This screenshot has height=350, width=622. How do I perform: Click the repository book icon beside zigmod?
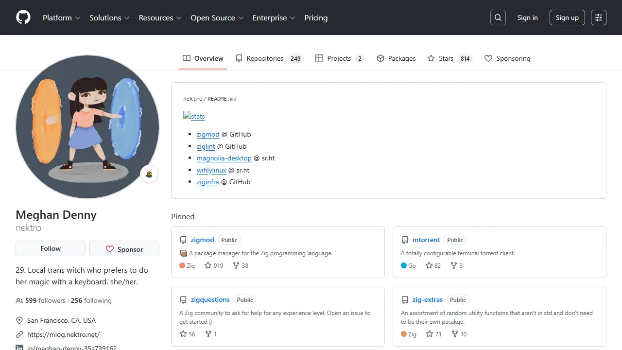coord(183,239)
